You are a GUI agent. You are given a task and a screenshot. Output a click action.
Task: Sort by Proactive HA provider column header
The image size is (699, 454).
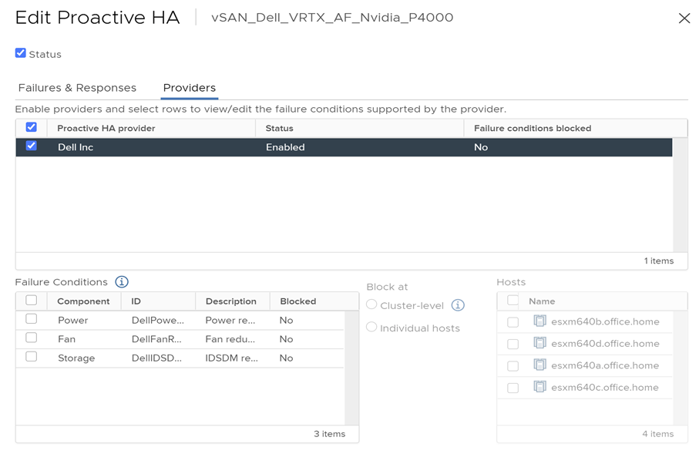pos(106,129)
